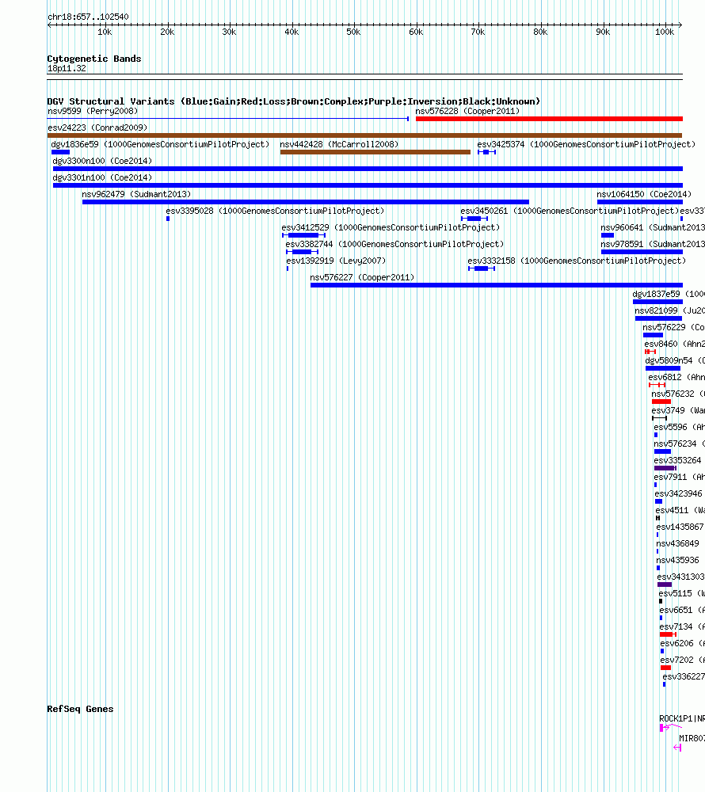This screenshot has height=792, width=705.
Task: Click the esv3425374 variant label
Action: (586, 144)
